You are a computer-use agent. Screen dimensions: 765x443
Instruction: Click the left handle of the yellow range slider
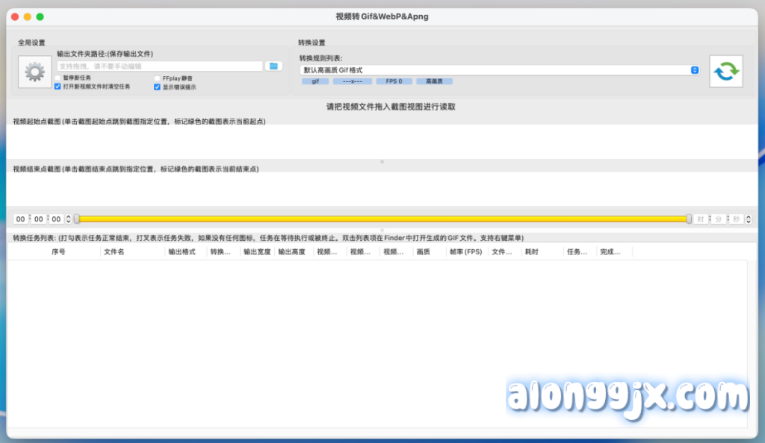76,219
